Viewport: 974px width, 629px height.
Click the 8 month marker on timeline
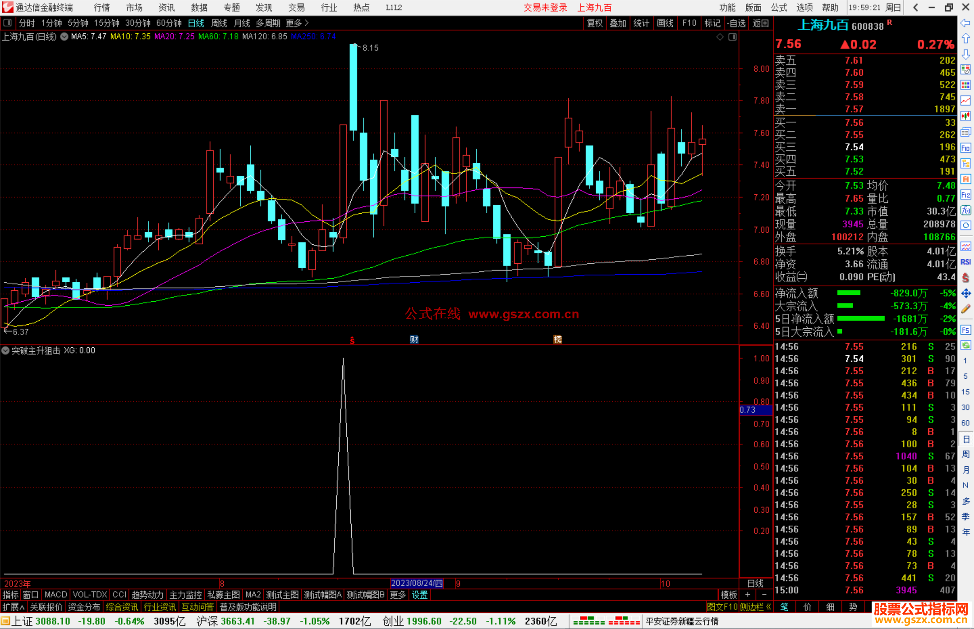pyautogui.click(x=222, y=583)
